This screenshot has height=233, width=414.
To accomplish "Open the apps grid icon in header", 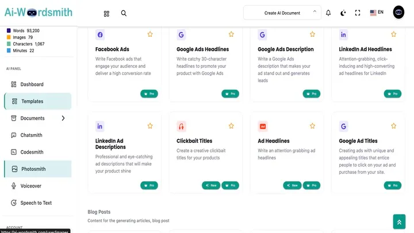I will point(106,13).
